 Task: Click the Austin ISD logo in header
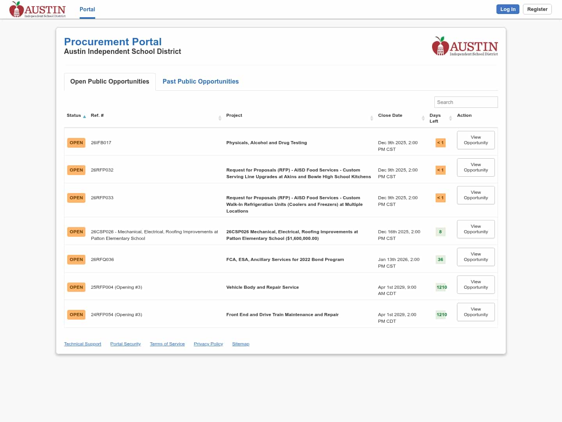[37, 9]
